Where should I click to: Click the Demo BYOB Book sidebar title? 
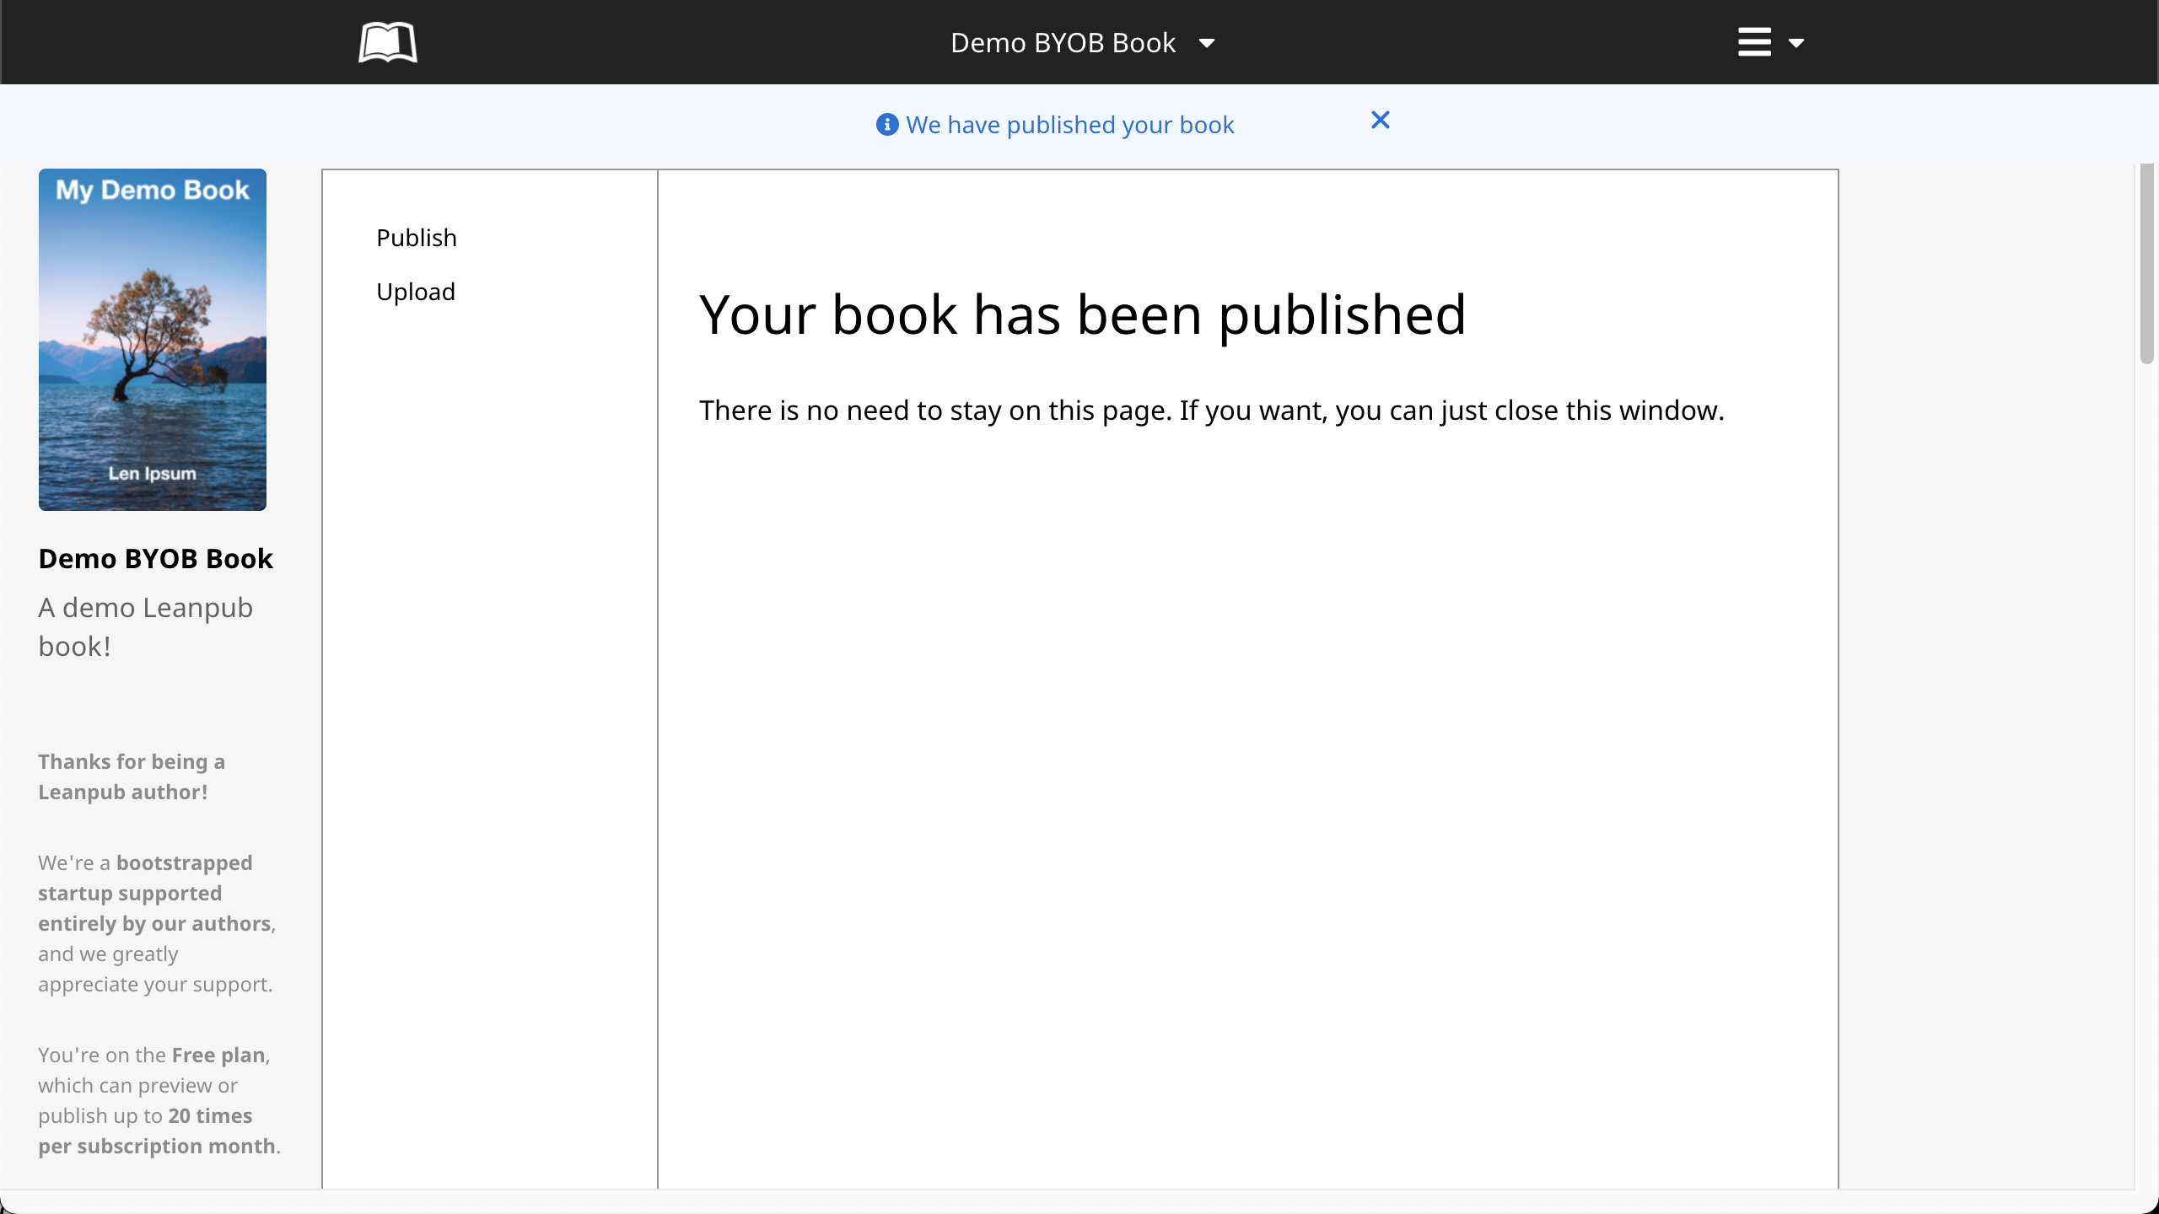pos(156,558)
